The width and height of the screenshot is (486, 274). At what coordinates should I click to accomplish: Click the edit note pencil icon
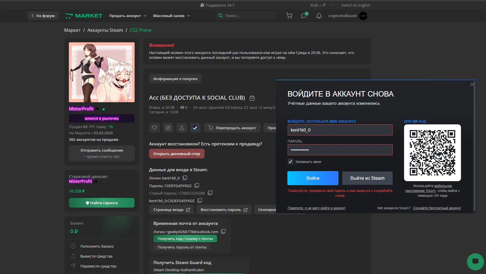coord(168,128)
